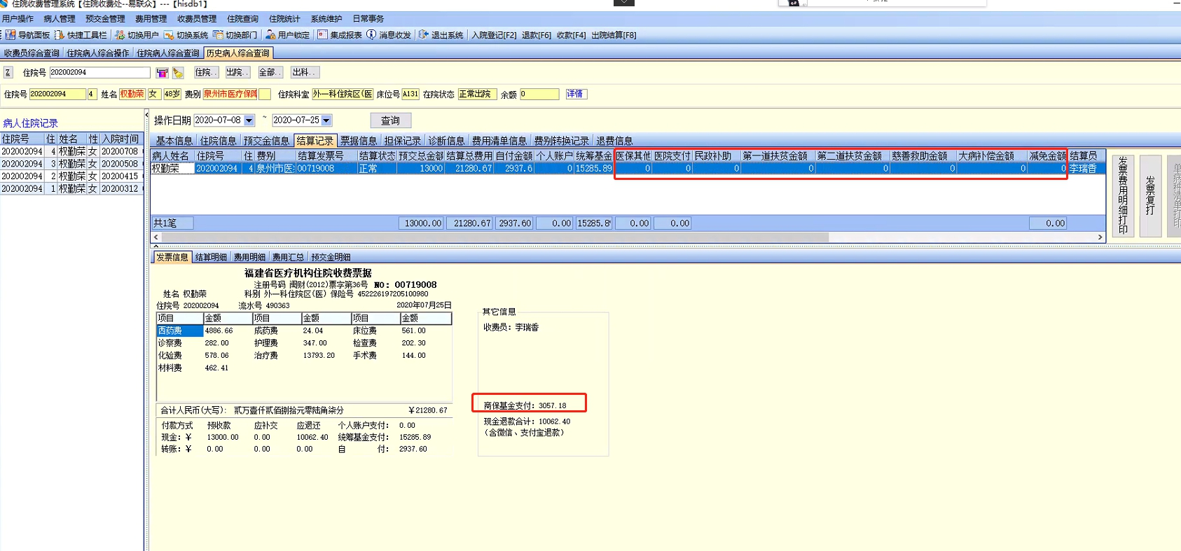This screenshot has width=1181, height=551.
Task: Switch to 住院病人综合查询 tab
Action: pos(168,53)
